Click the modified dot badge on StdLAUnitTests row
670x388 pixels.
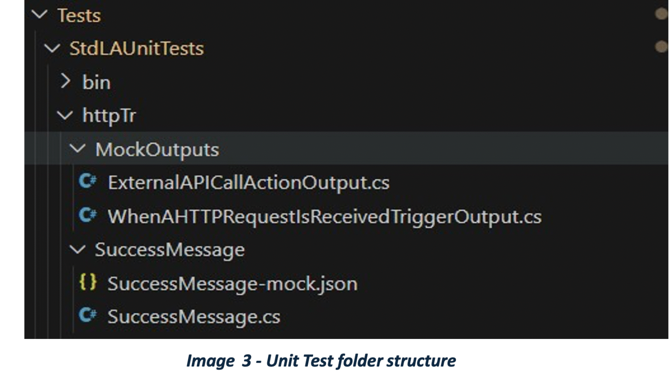click(x=661, y=46)
